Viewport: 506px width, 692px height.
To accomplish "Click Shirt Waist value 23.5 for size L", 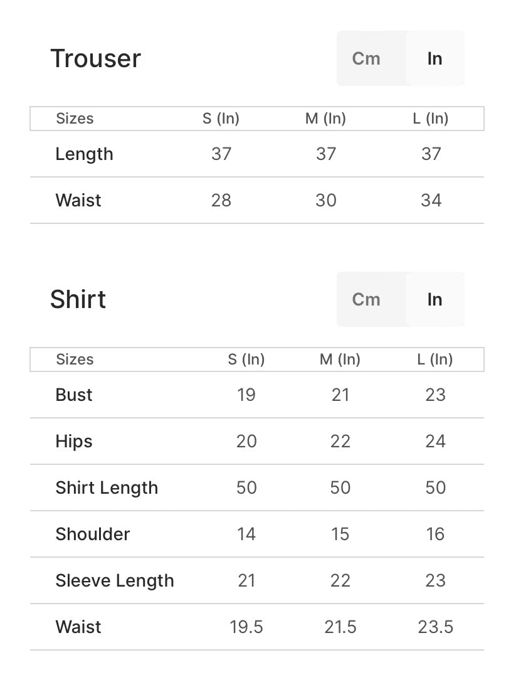I will point(435,627).
